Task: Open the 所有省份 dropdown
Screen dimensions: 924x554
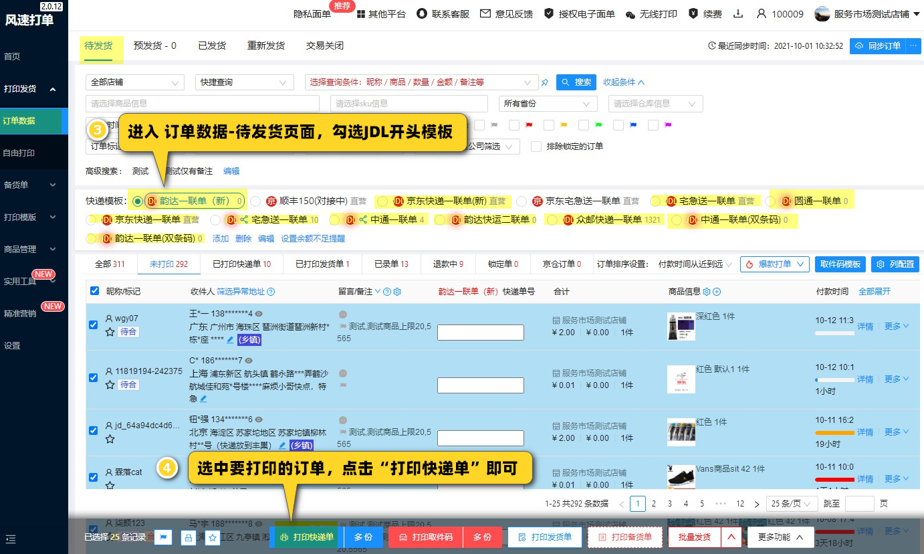Action: 548,104
